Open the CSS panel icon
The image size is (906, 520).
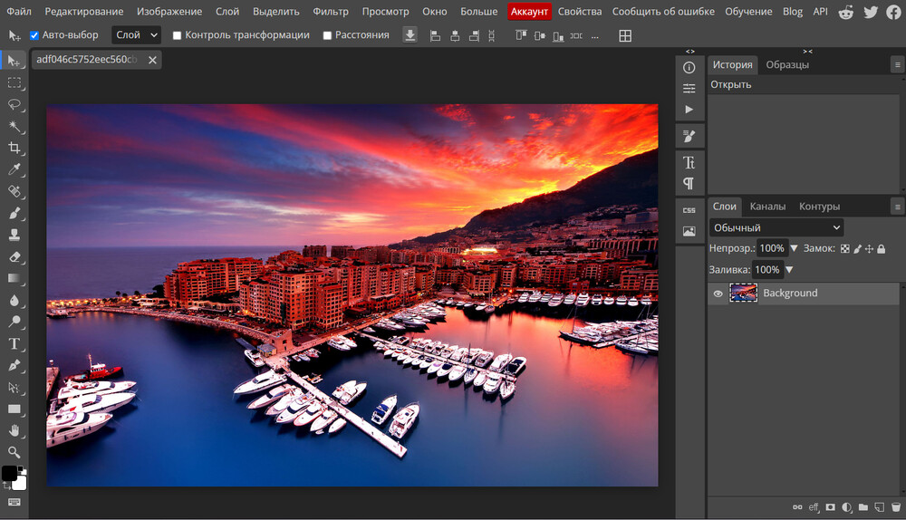click(x=689, y=210)
